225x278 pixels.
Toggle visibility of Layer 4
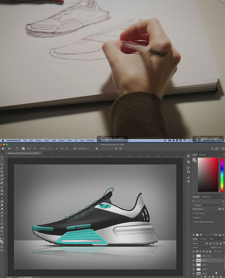pyautogui.click(x=194, y=274)
